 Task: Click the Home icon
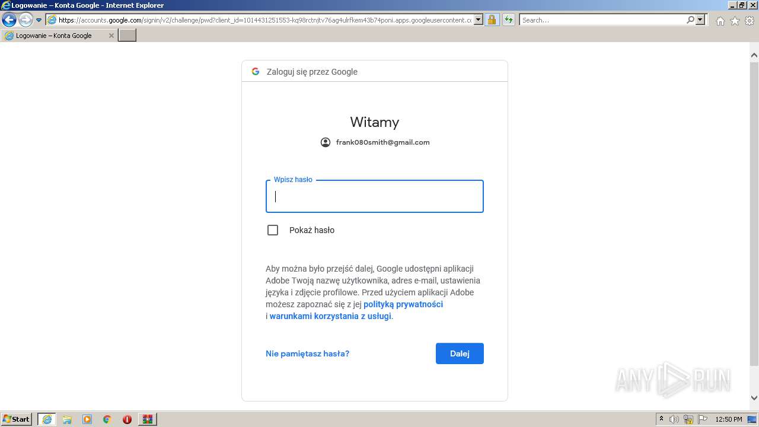point(720,21)
